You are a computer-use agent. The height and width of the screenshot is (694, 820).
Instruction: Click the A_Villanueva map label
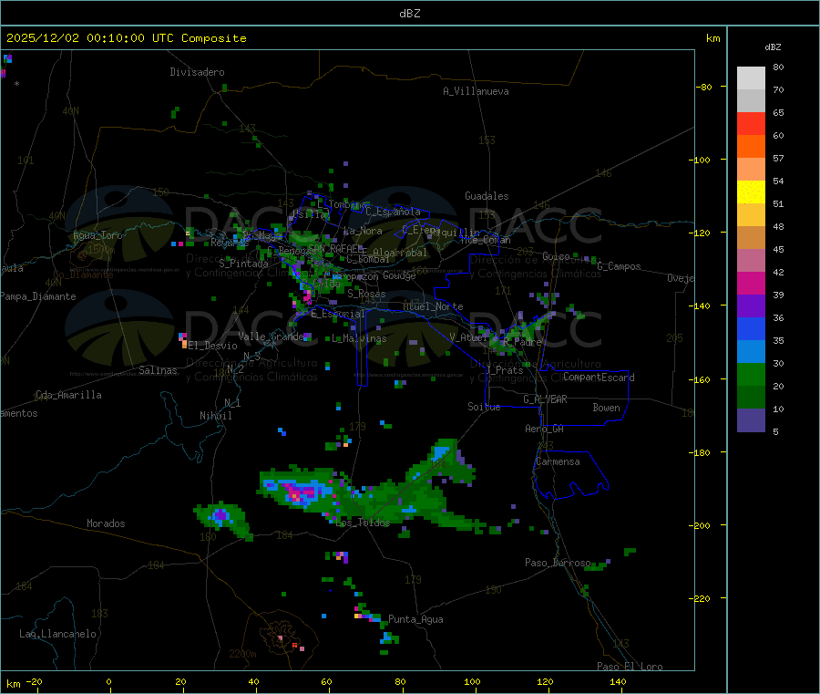(x=476, y=91)
